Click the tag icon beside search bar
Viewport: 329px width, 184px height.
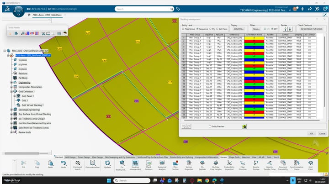(178, 9)
